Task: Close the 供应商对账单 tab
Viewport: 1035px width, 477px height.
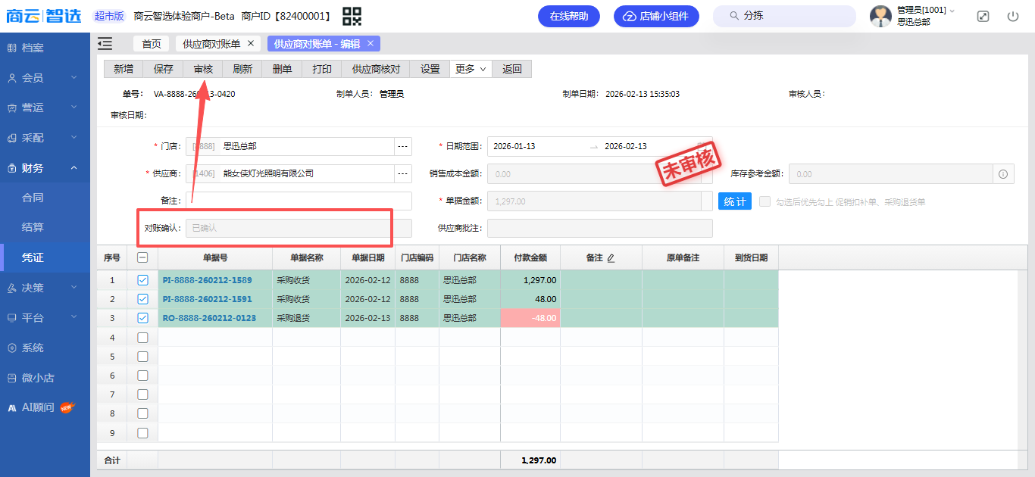Action: click(x=251, y=43)
